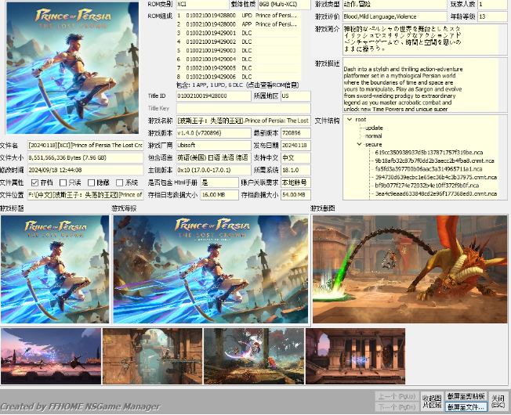This screenshot has height=415, width=511.
Task: Select file bf9b077f274e72032b4e10ff372f9b0f.nca
Action: point(426,186)
